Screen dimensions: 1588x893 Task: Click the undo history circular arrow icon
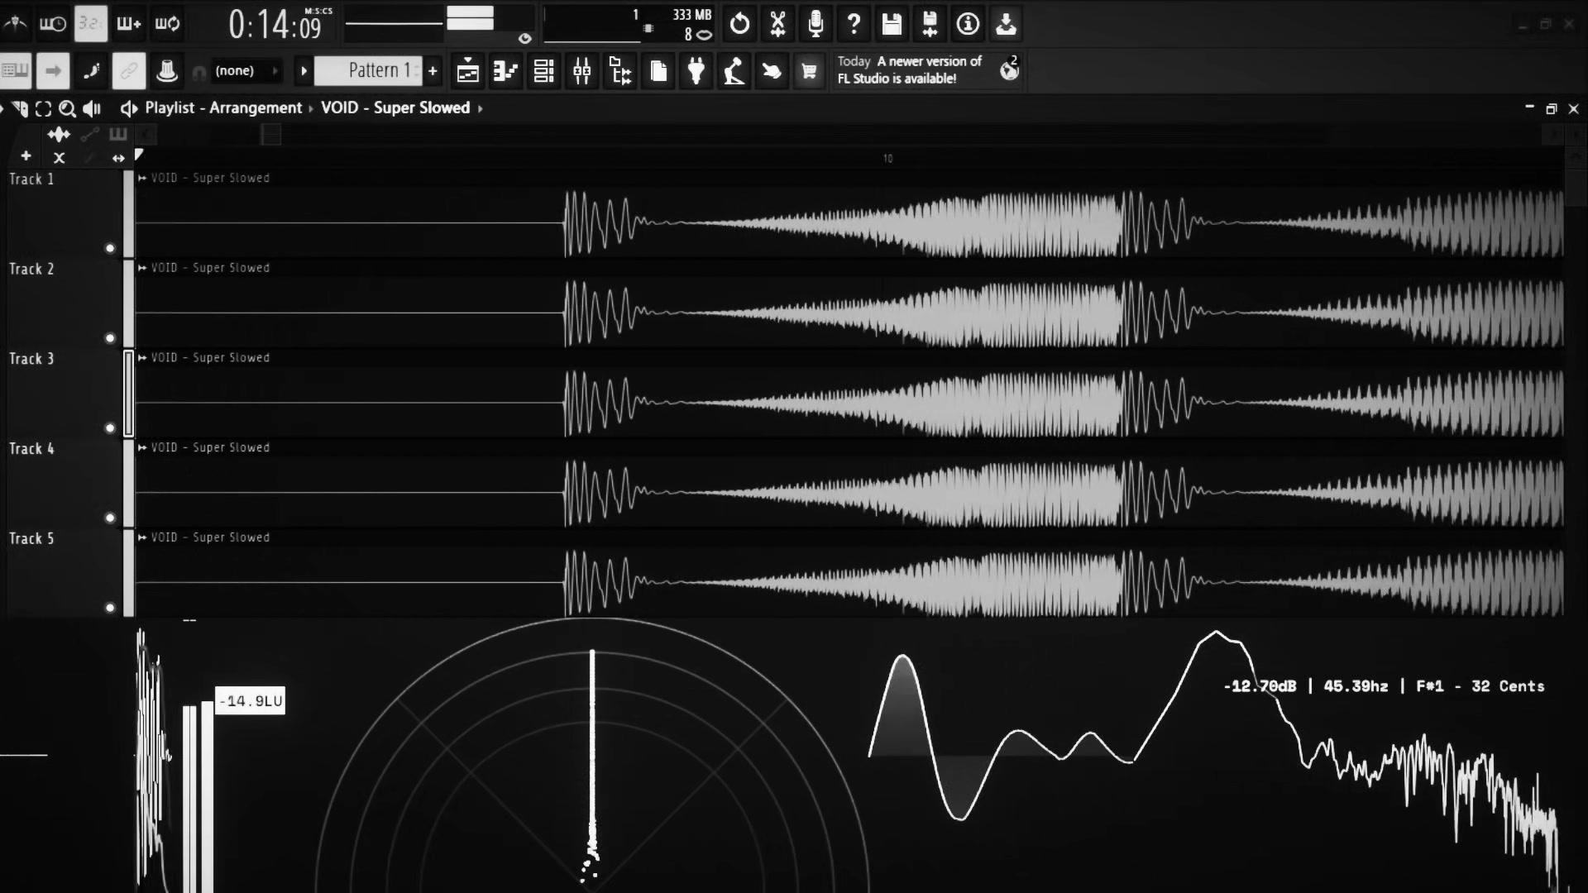coord(739,24)
